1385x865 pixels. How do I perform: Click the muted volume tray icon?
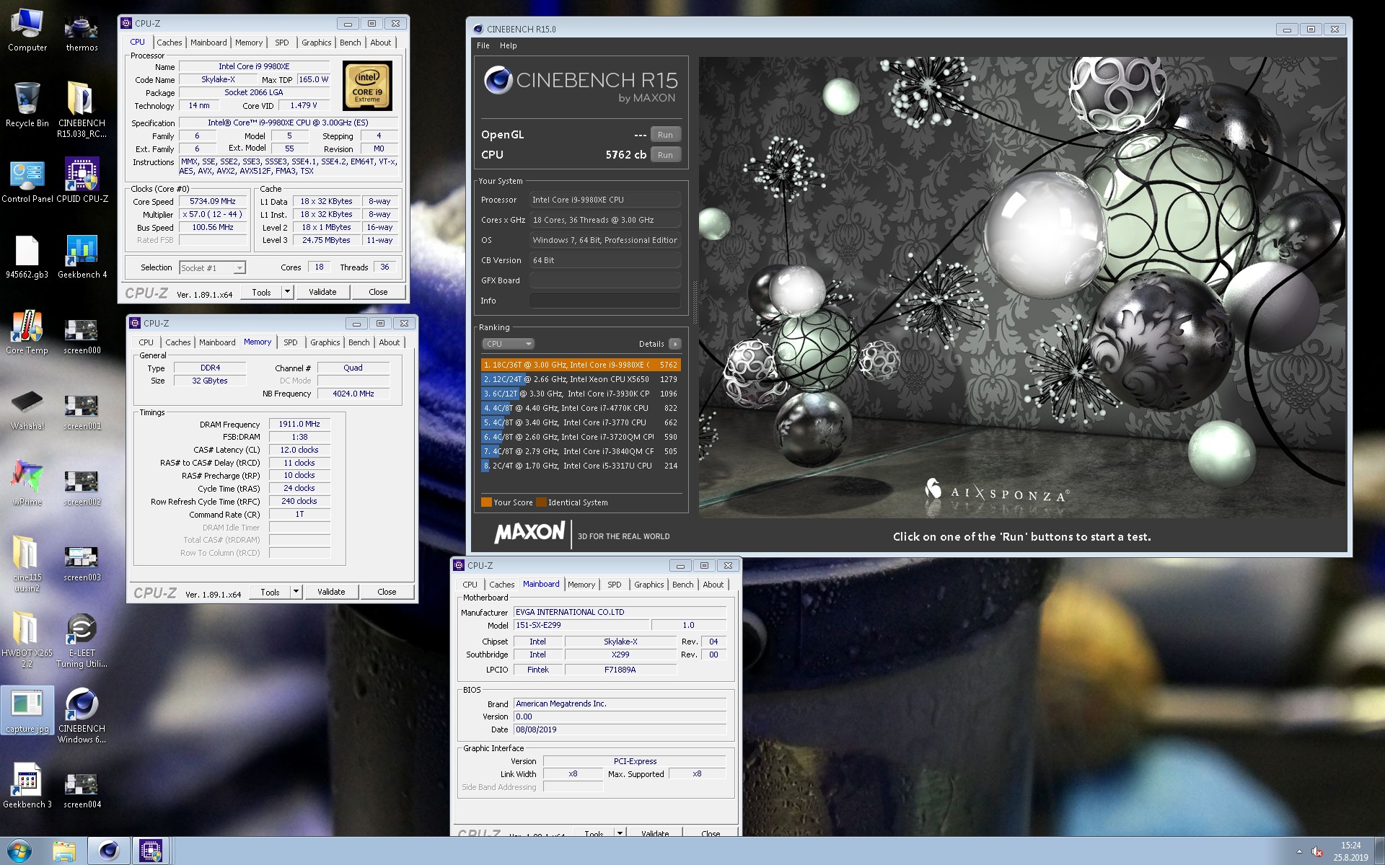coord(1316,852)
